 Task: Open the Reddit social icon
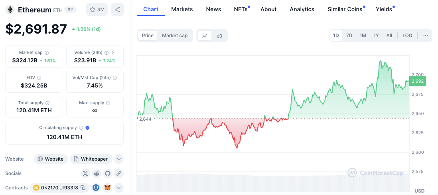click(97, 173)
